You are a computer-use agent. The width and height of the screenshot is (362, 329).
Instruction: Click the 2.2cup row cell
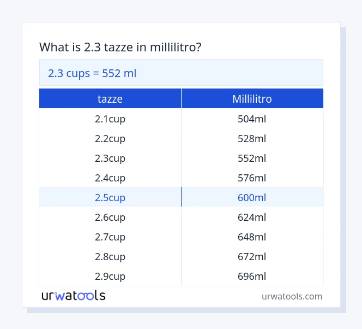(x=110, y=138)
